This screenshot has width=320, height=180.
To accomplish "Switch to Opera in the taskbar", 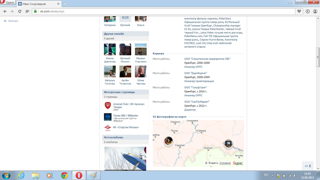I will point(79,175).
